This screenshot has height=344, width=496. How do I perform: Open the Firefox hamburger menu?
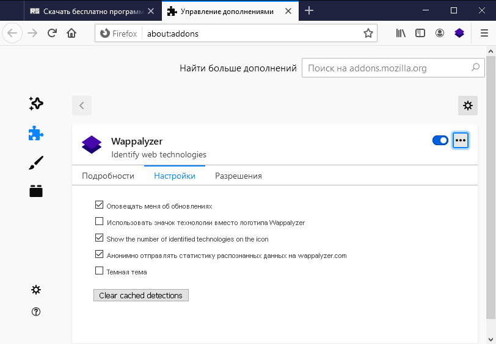(x=484, y=33)
